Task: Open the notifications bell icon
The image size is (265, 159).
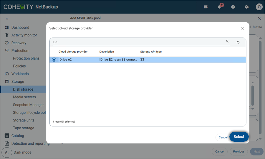Action: (219, 7)
